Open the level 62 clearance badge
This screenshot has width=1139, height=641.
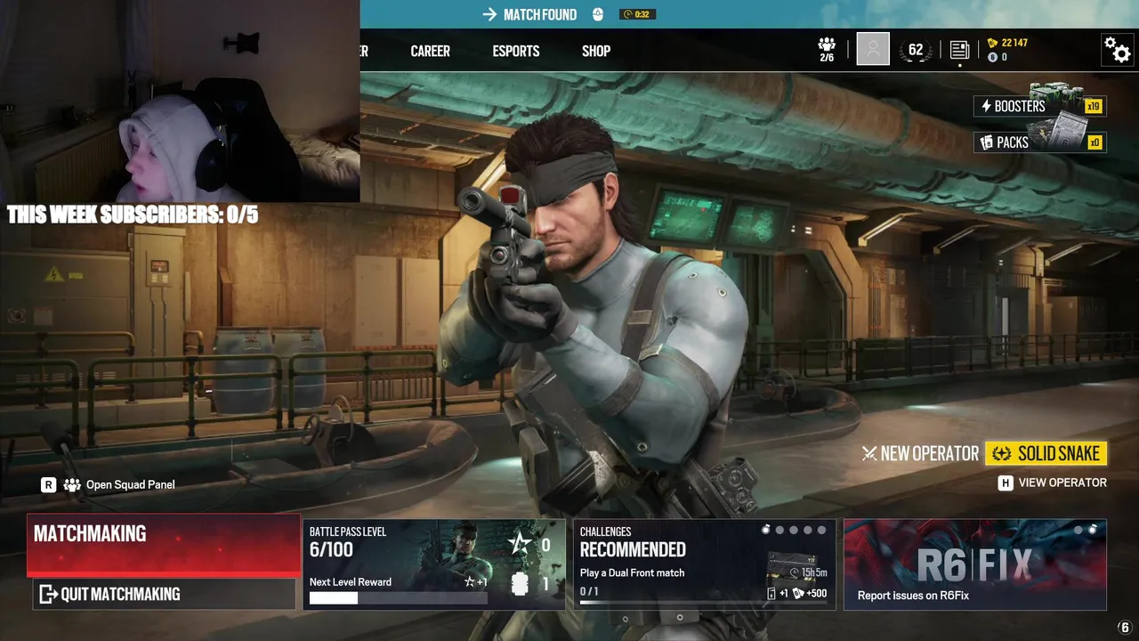tap(916, 50)
